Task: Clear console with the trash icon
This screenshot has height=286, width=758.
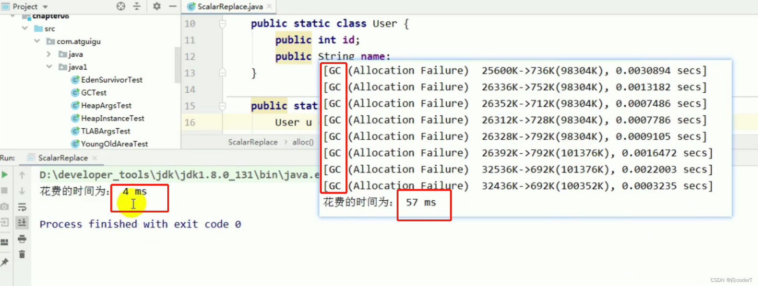Action: tap(22, 254)
